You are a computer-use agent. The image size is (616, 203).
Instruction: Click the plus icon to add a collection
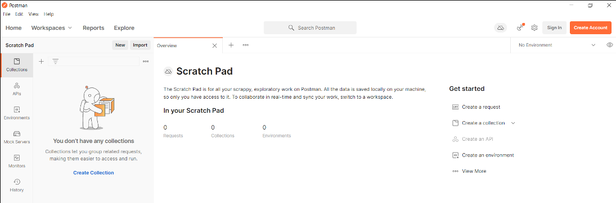pyautogui.click(x=41, y=62)
